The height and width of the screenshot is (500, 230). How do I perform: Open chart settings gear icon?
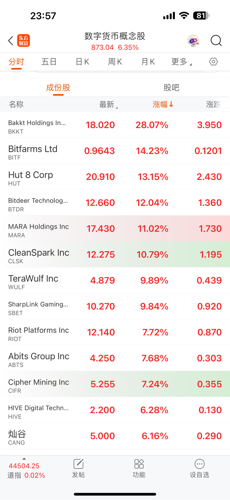[213, 62]
